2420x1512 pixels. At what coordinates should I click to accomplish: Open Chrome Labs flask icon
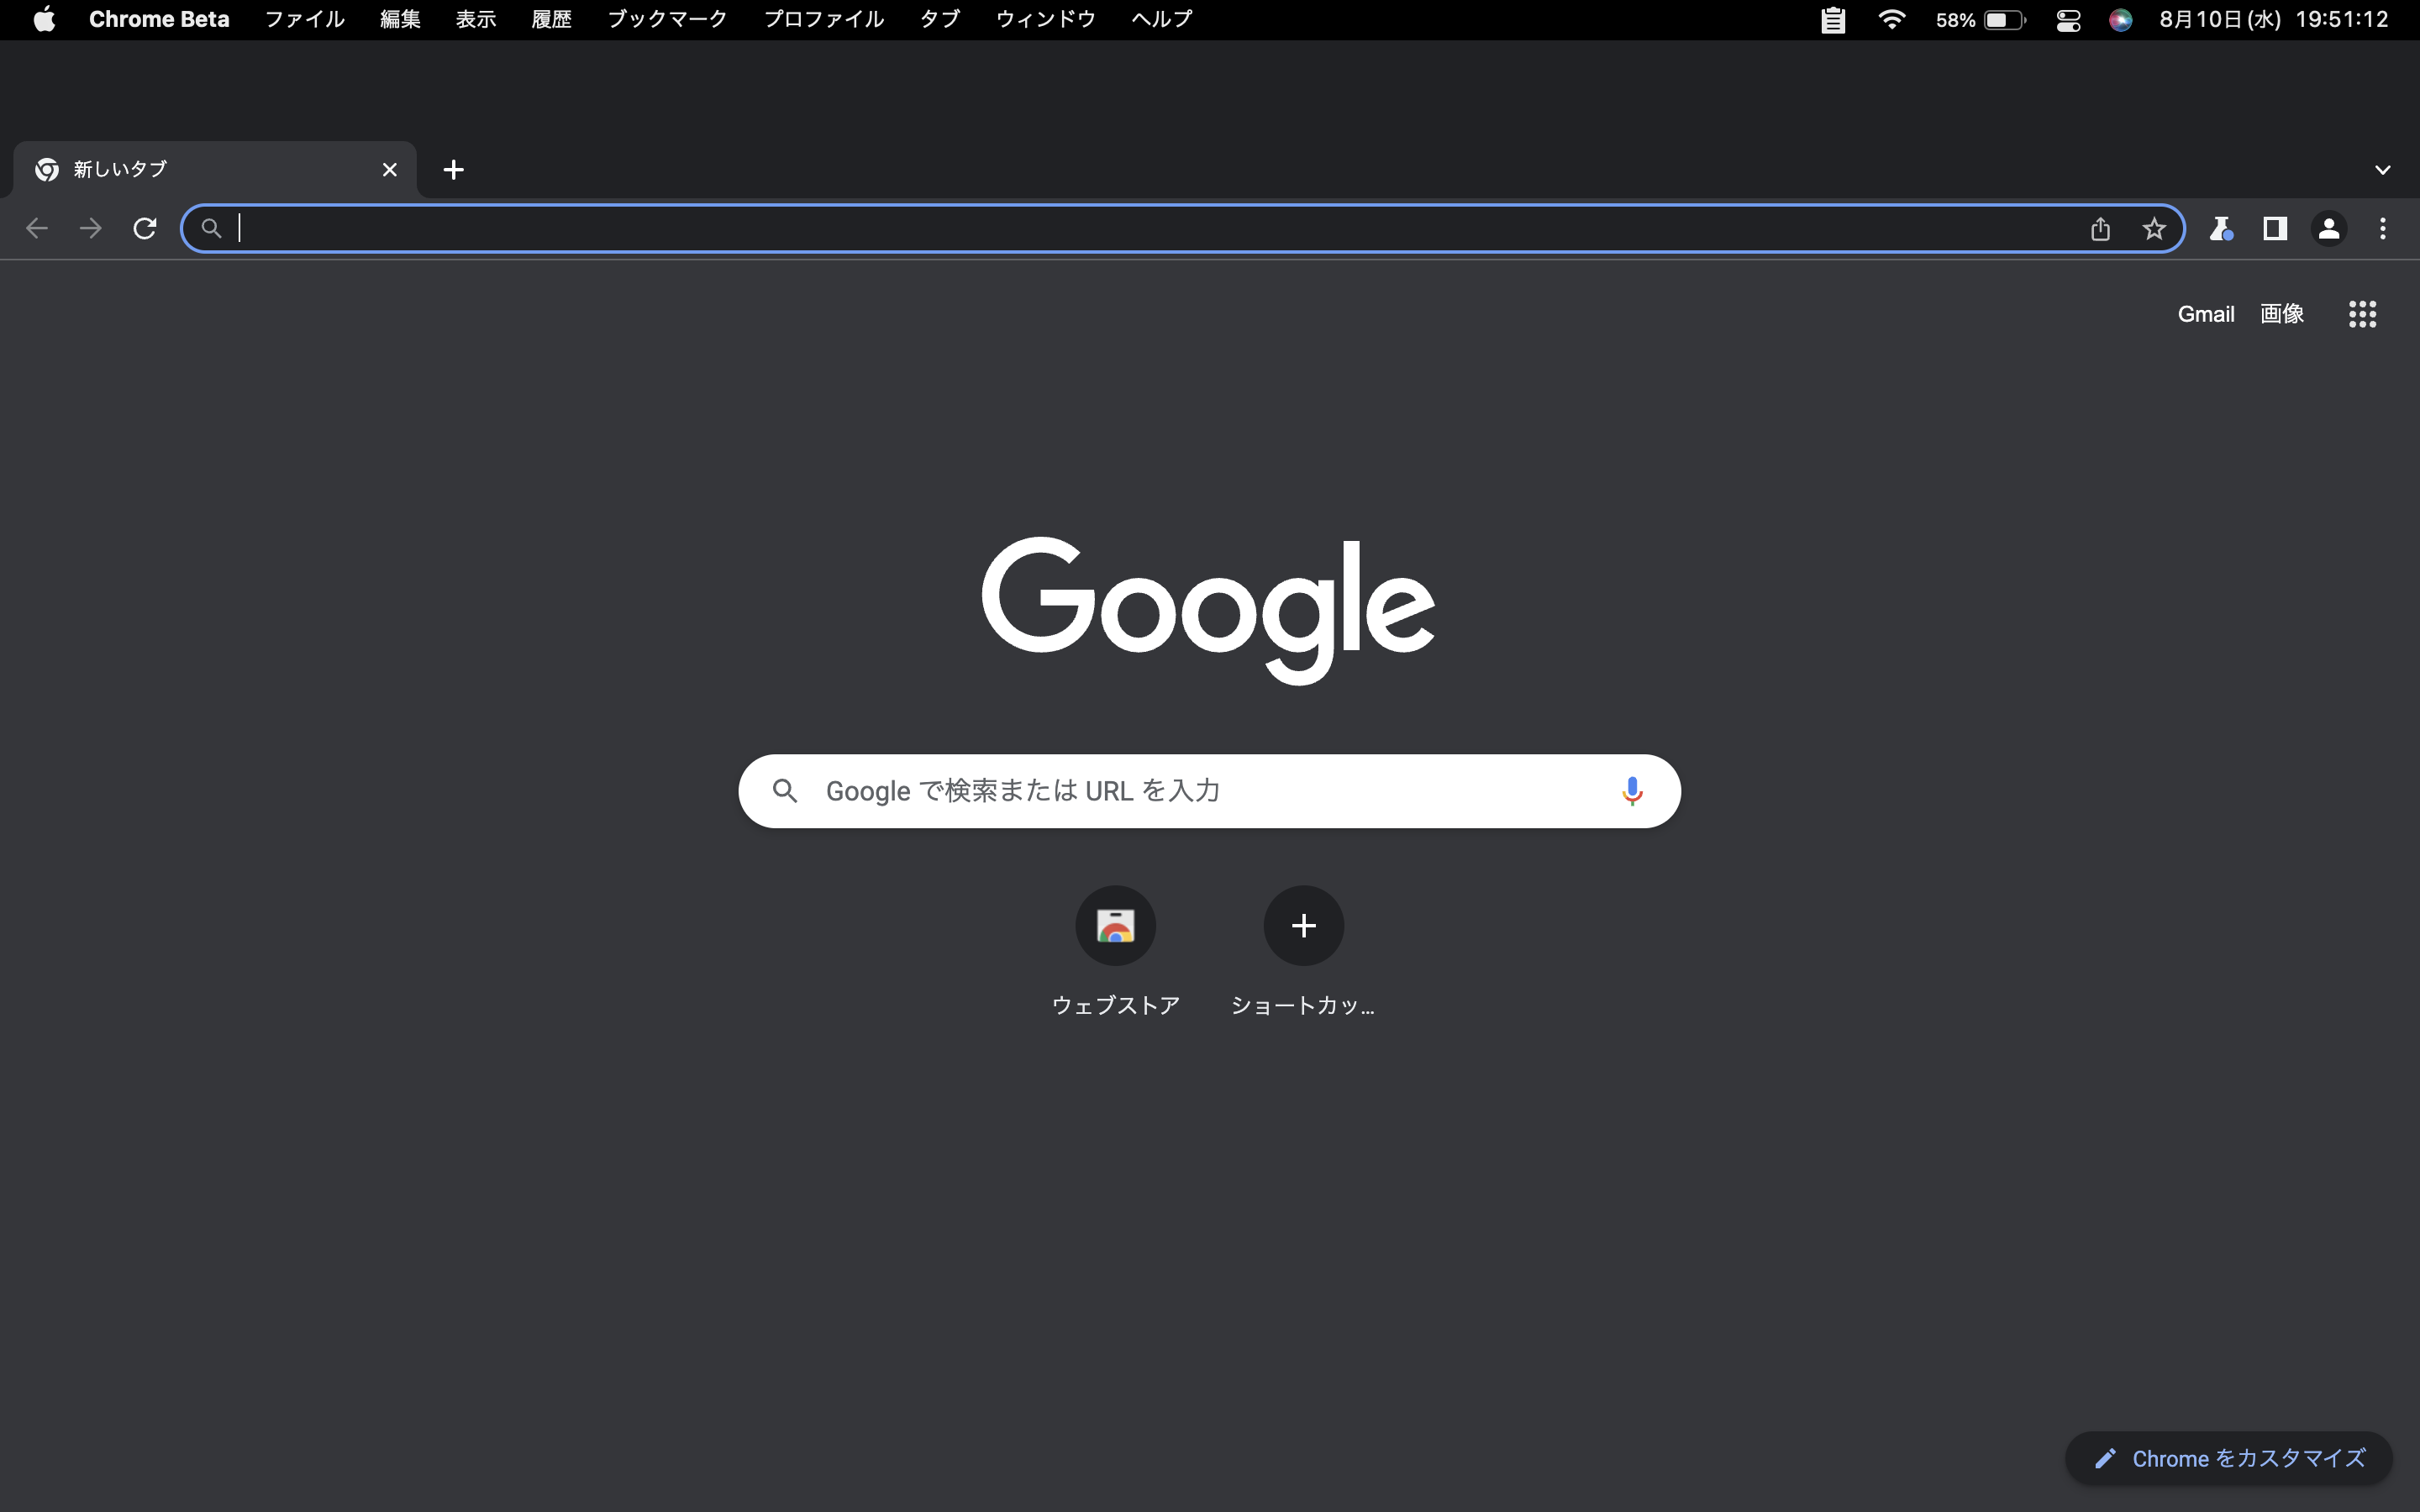2221,229
